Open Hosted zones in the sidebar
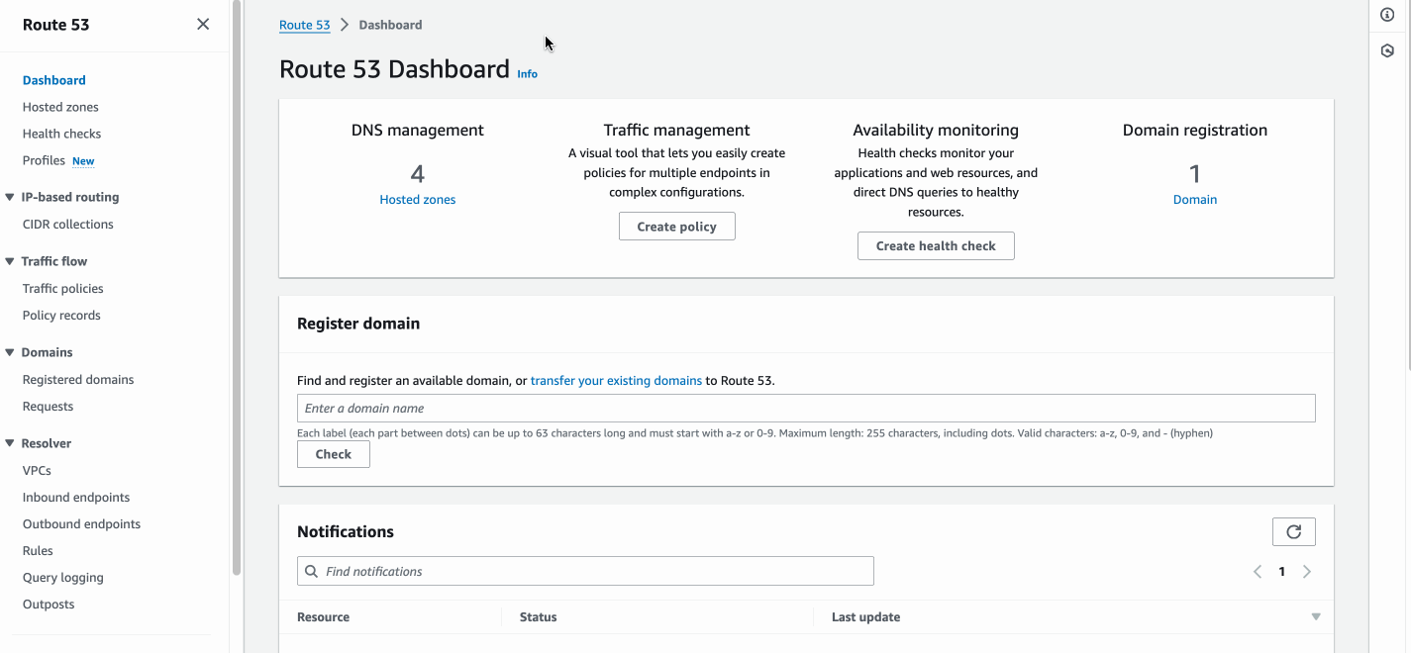The image size is (1411, 653). coord(60,107)
